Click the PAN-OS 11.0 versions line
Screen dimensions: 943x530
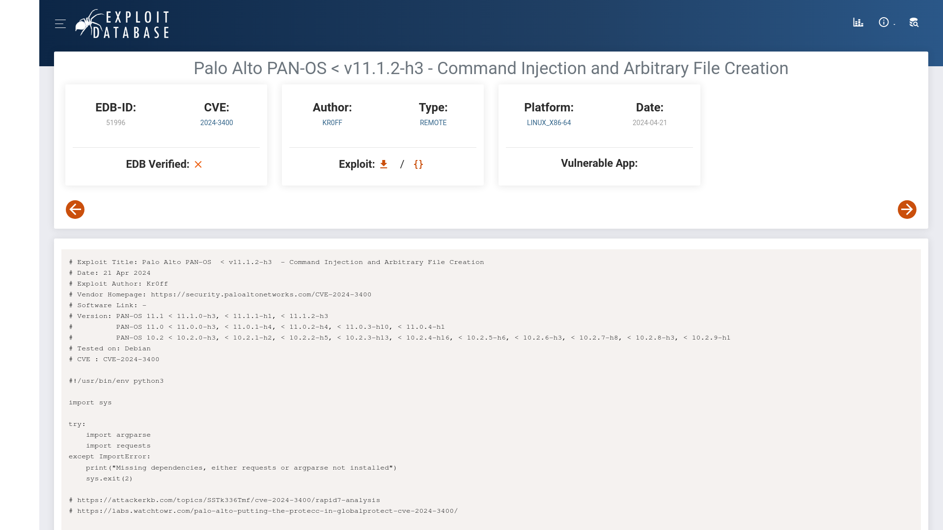pos(257,327)
